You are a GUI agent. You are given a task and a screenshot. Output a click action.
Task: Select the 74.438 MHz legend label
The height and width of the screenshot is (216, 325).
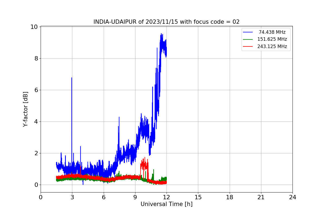[272, 32]
